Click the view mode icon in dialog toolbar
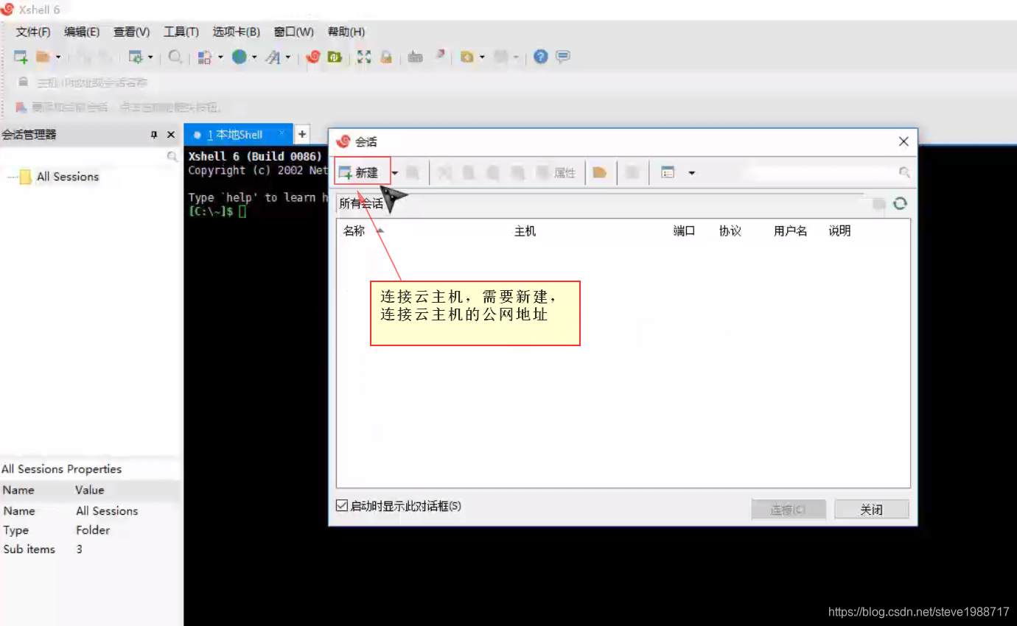This screenshot has height=626, width=1017. point(668,173)
